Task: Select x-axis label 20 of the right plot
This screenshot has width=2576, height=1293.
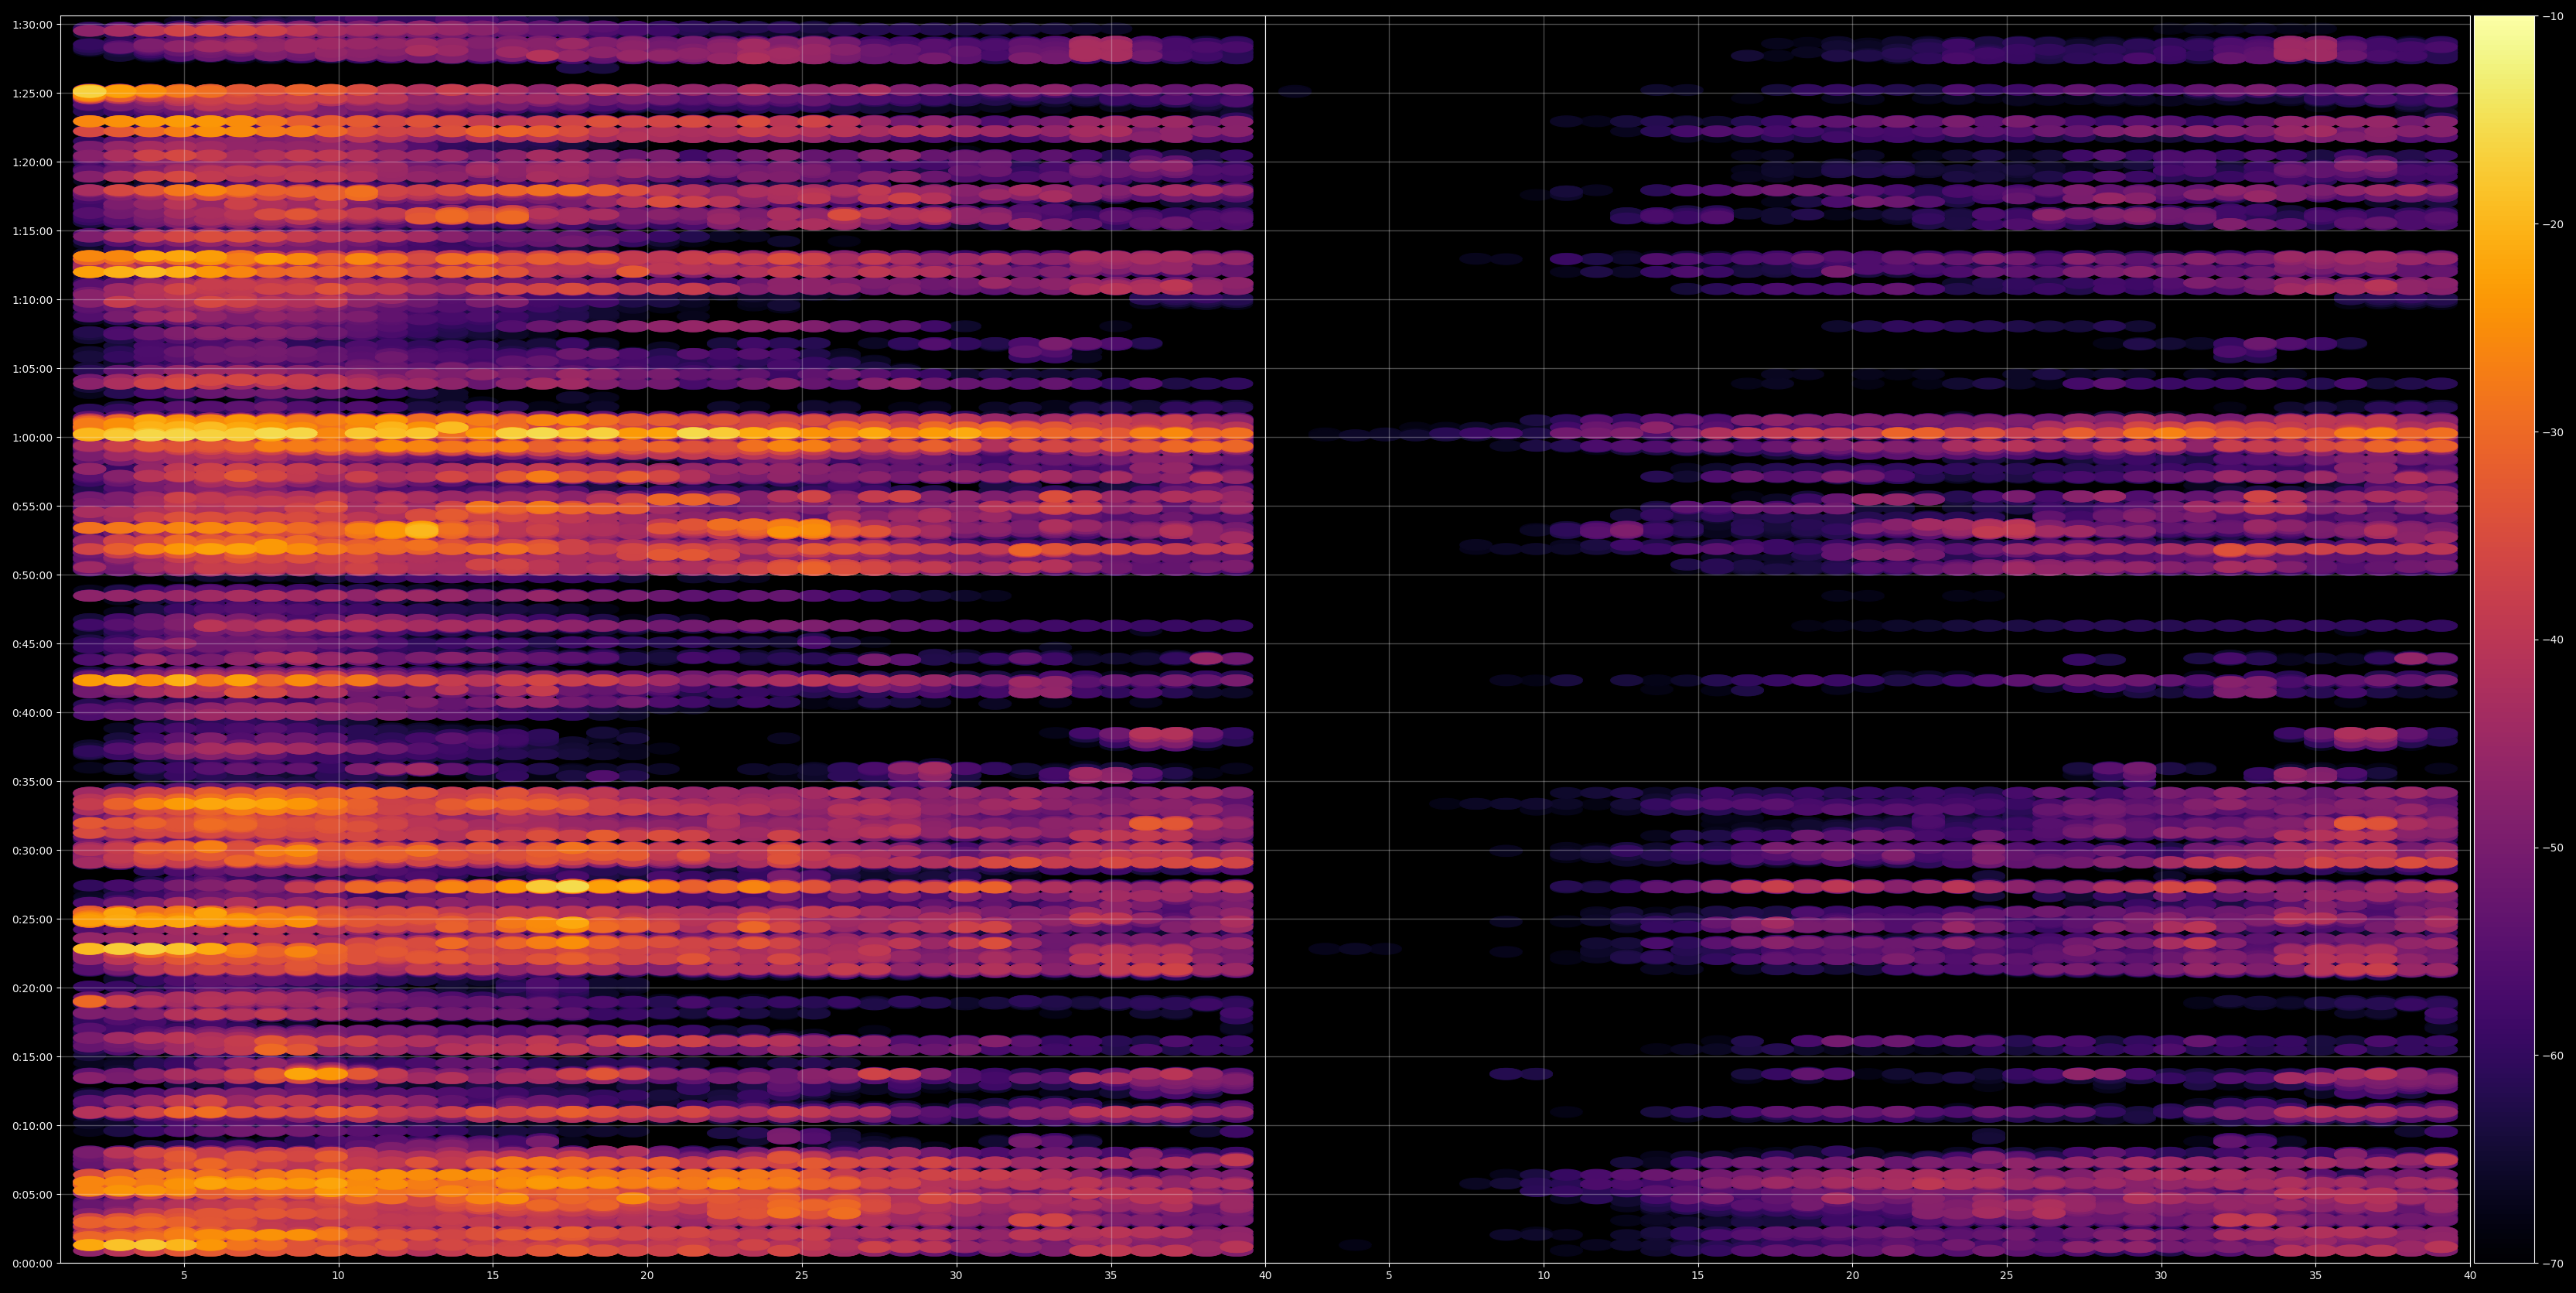Action: click(x=1852, y=1276)
